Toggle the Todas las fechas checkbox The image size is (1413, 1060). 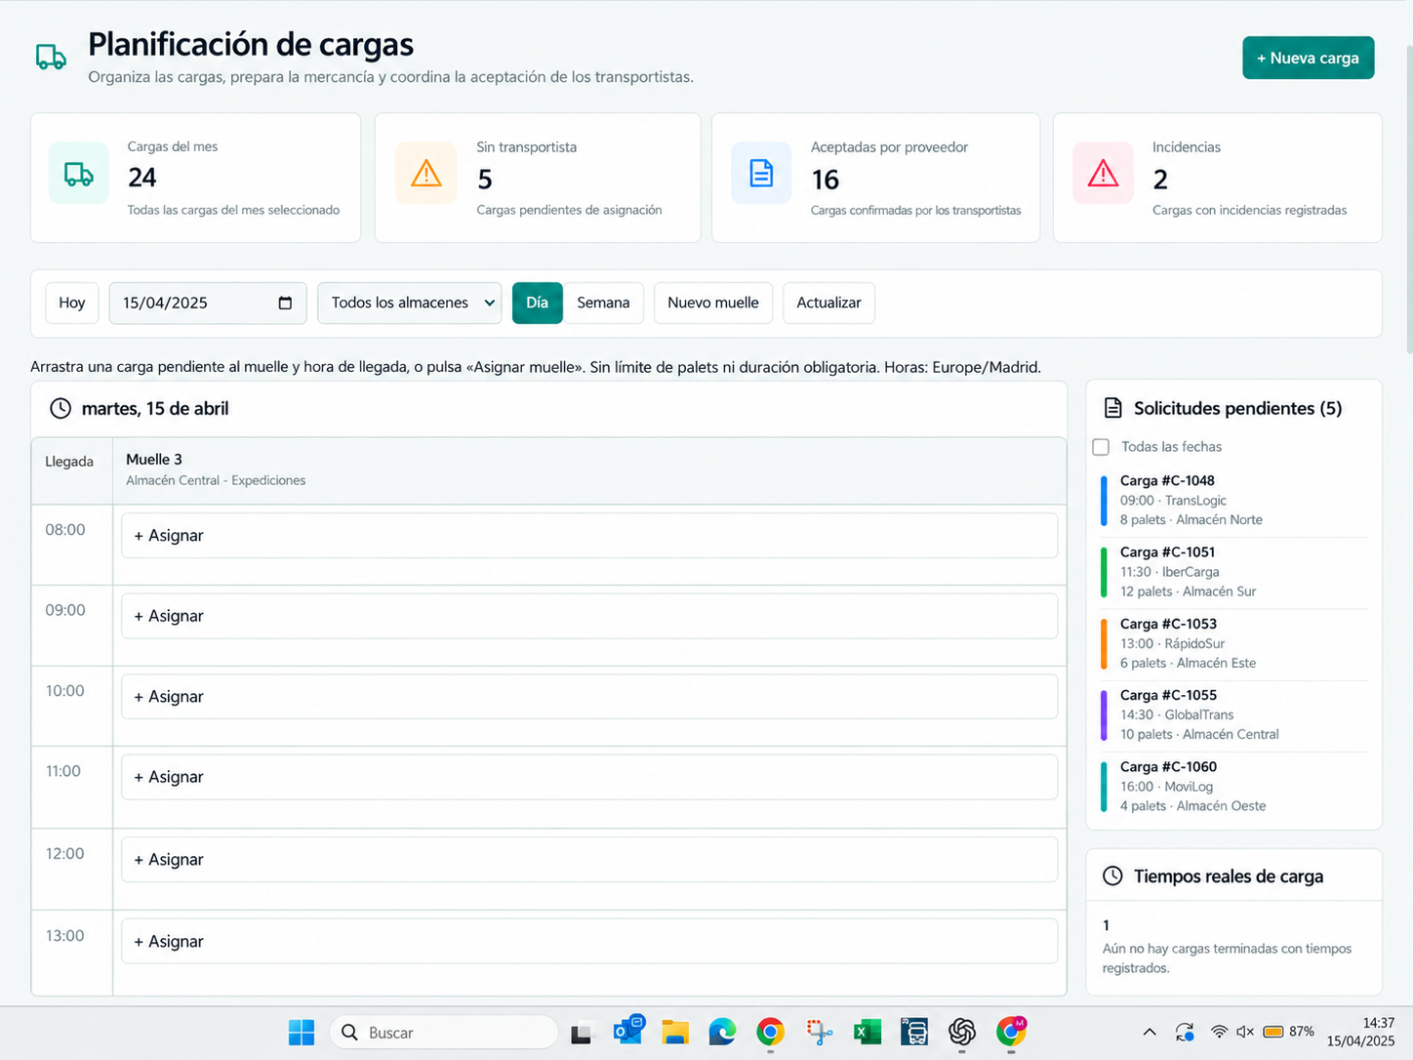coord(1101,447)
